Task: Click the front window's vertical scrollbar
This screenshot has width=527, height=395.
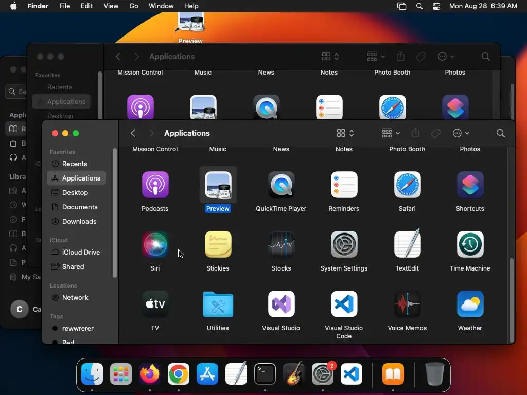Action: pyautogui.click(x=512, y=300)
